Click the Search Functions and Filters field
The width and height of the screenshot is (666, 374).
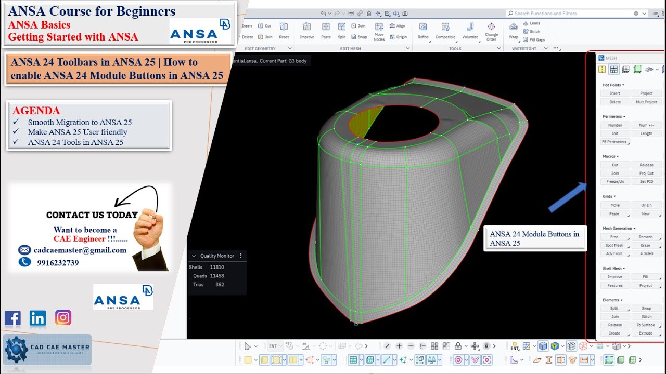coord(567,14)
